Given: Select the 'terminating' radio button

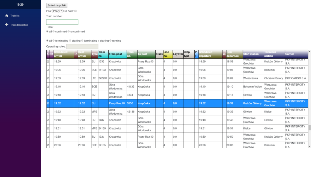Looking at the screenshot, I should coord(54,41).
